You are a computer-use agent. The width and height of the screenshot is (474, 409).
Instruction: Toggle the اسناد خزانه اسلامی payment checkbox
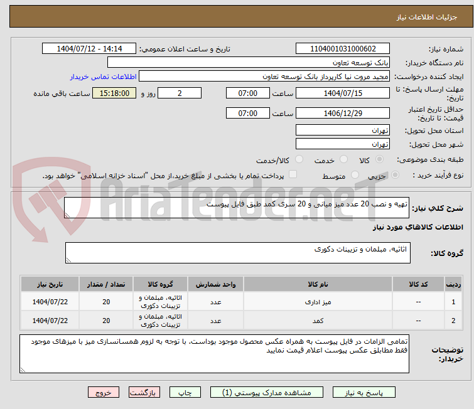[293, 175]
